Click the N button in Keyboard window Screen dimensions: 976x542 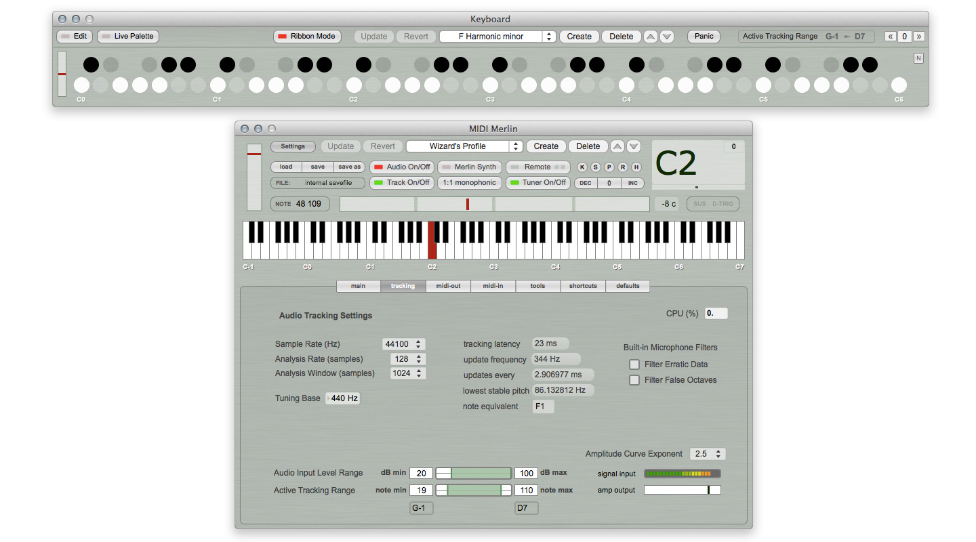click(918, 58)
